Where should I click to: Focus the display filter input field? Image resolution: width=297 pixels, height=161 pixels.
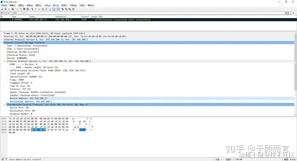pyautogui.click(x=144, y=13)
